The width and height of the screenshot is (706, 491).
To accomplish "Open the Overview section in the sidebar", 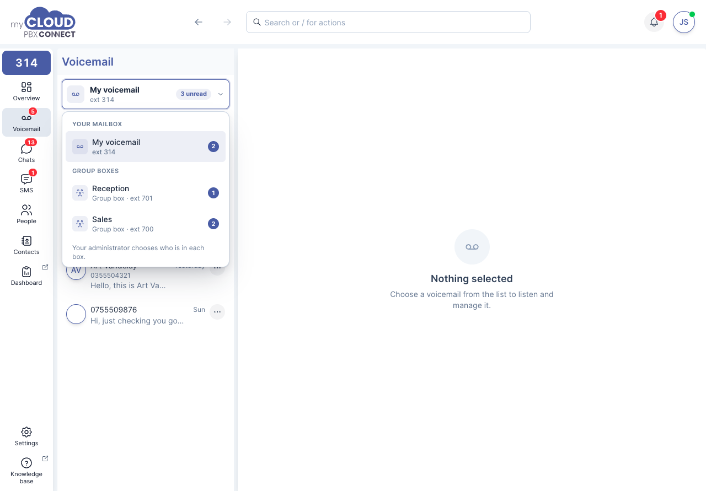I will point(26,91).
